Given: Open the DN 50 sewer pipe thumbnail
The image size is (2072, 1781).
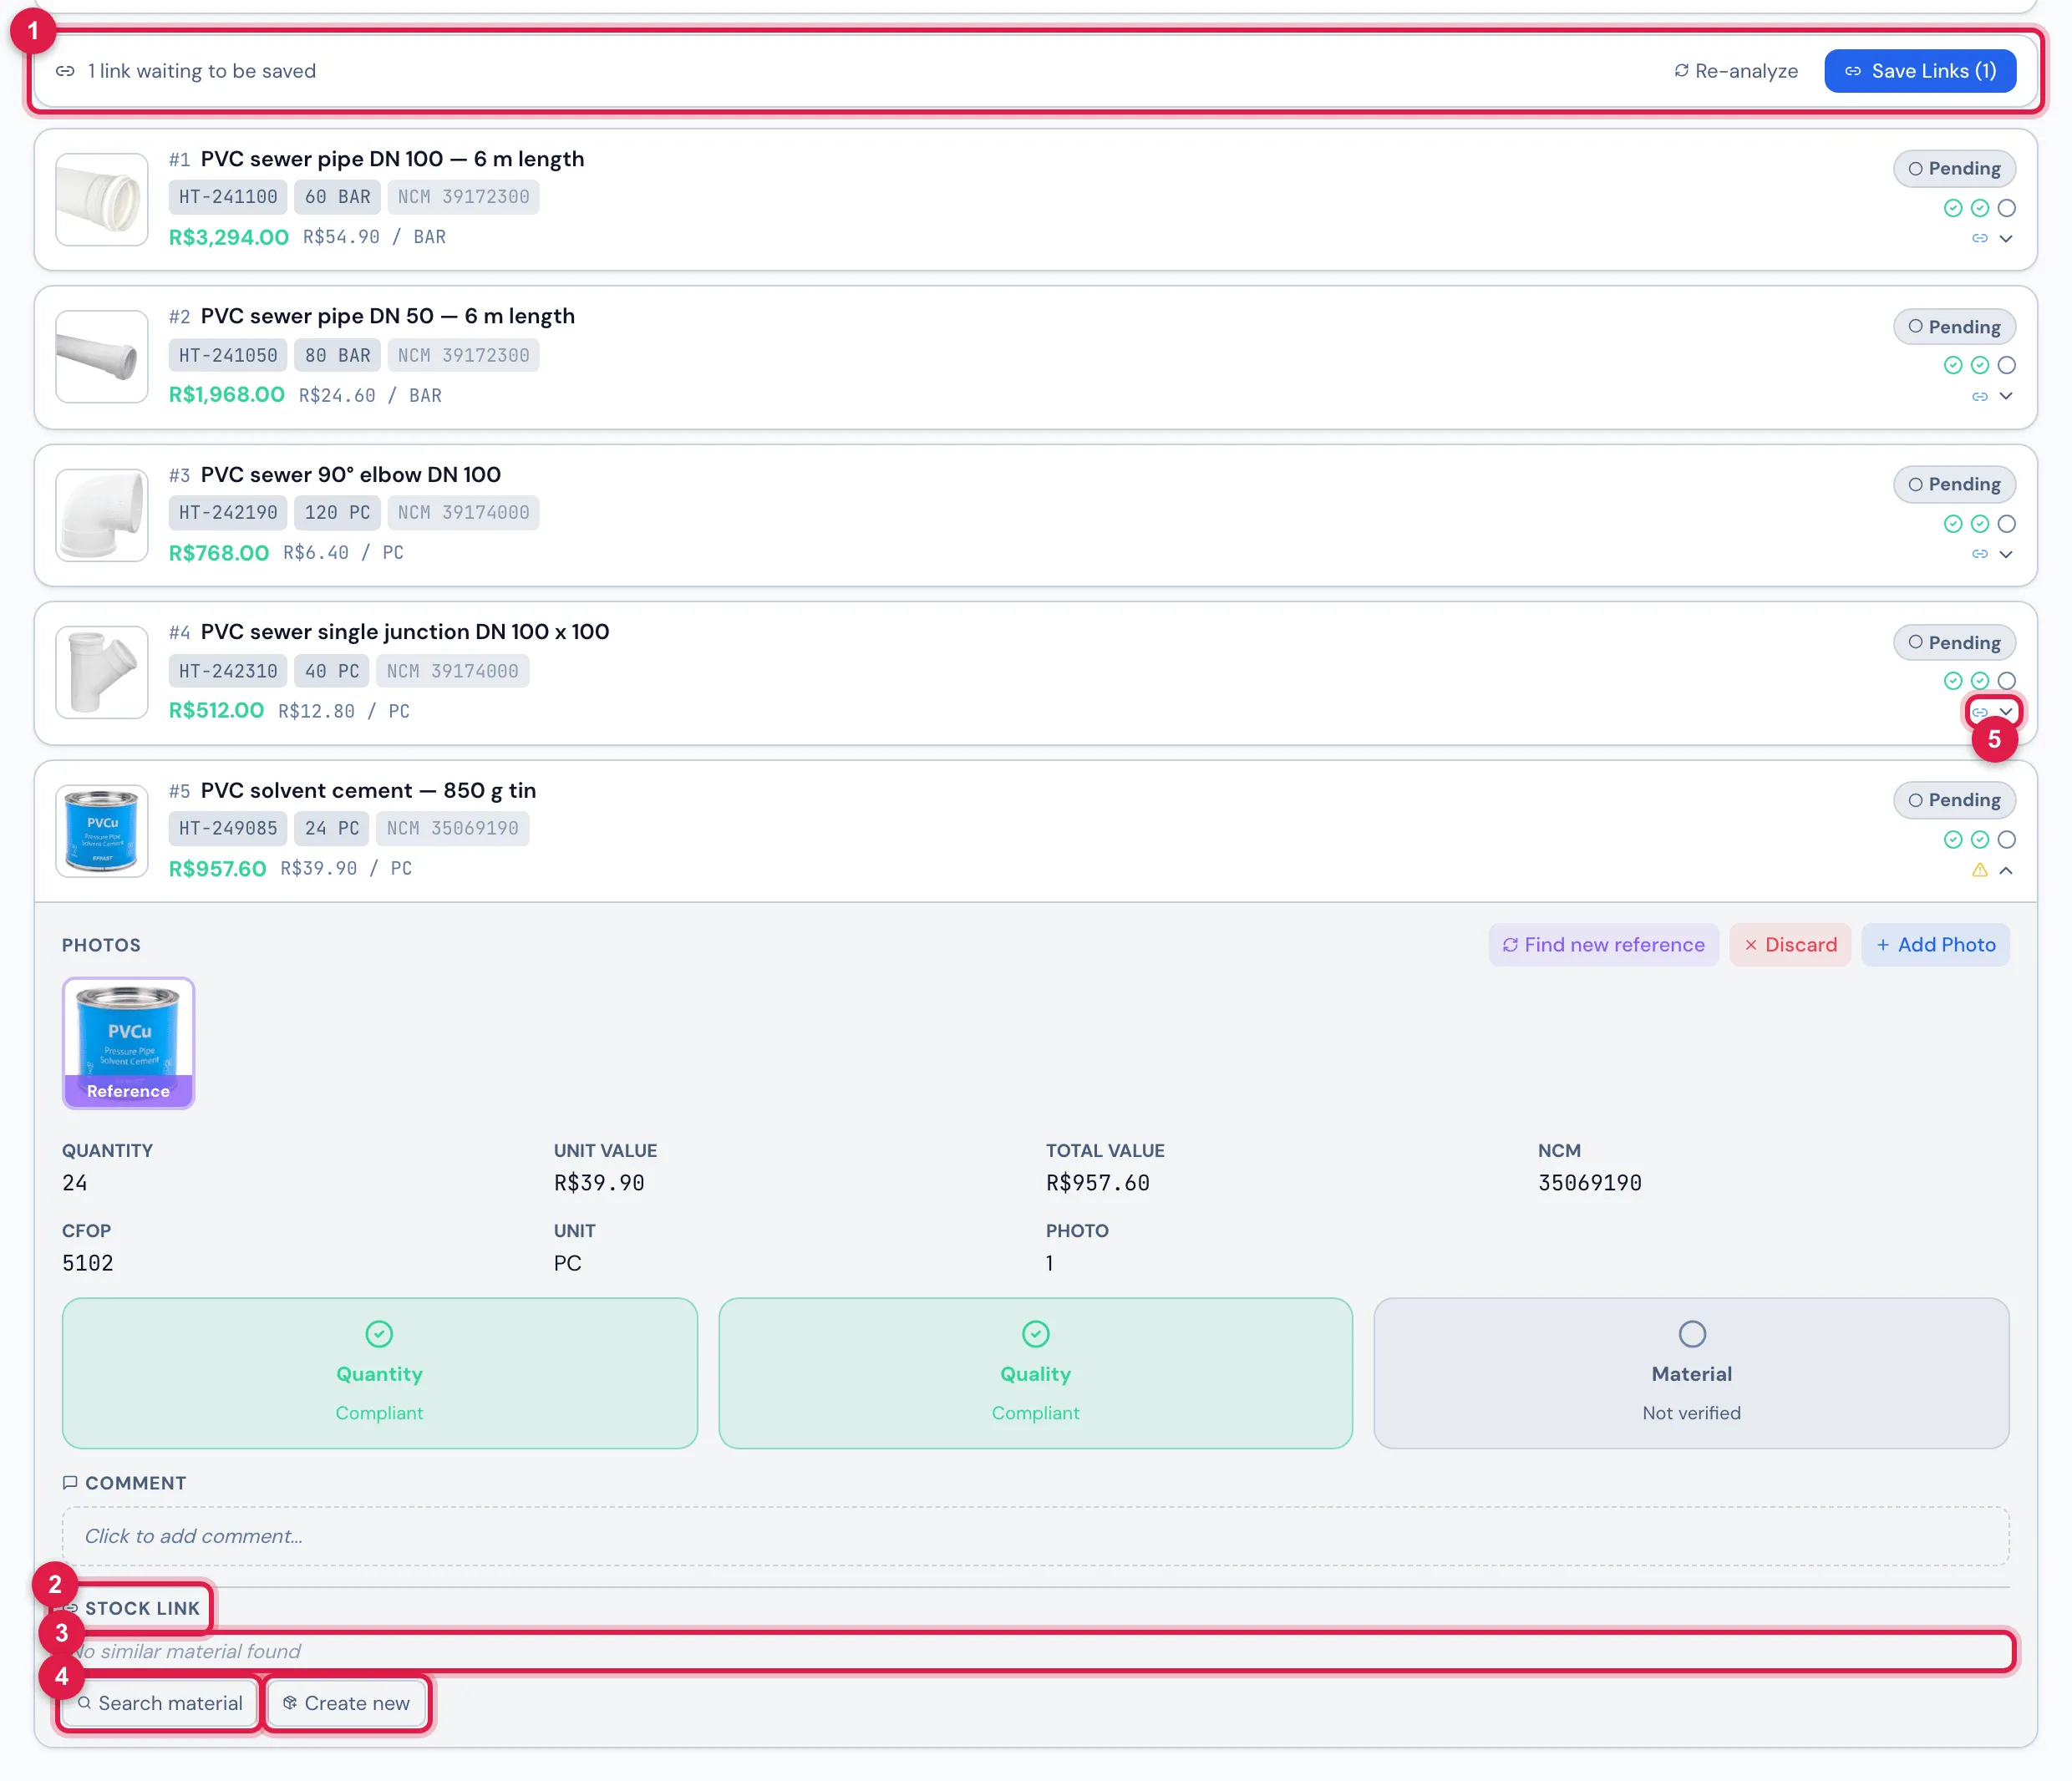Looking at the screenshot, I should pos(102,356).
